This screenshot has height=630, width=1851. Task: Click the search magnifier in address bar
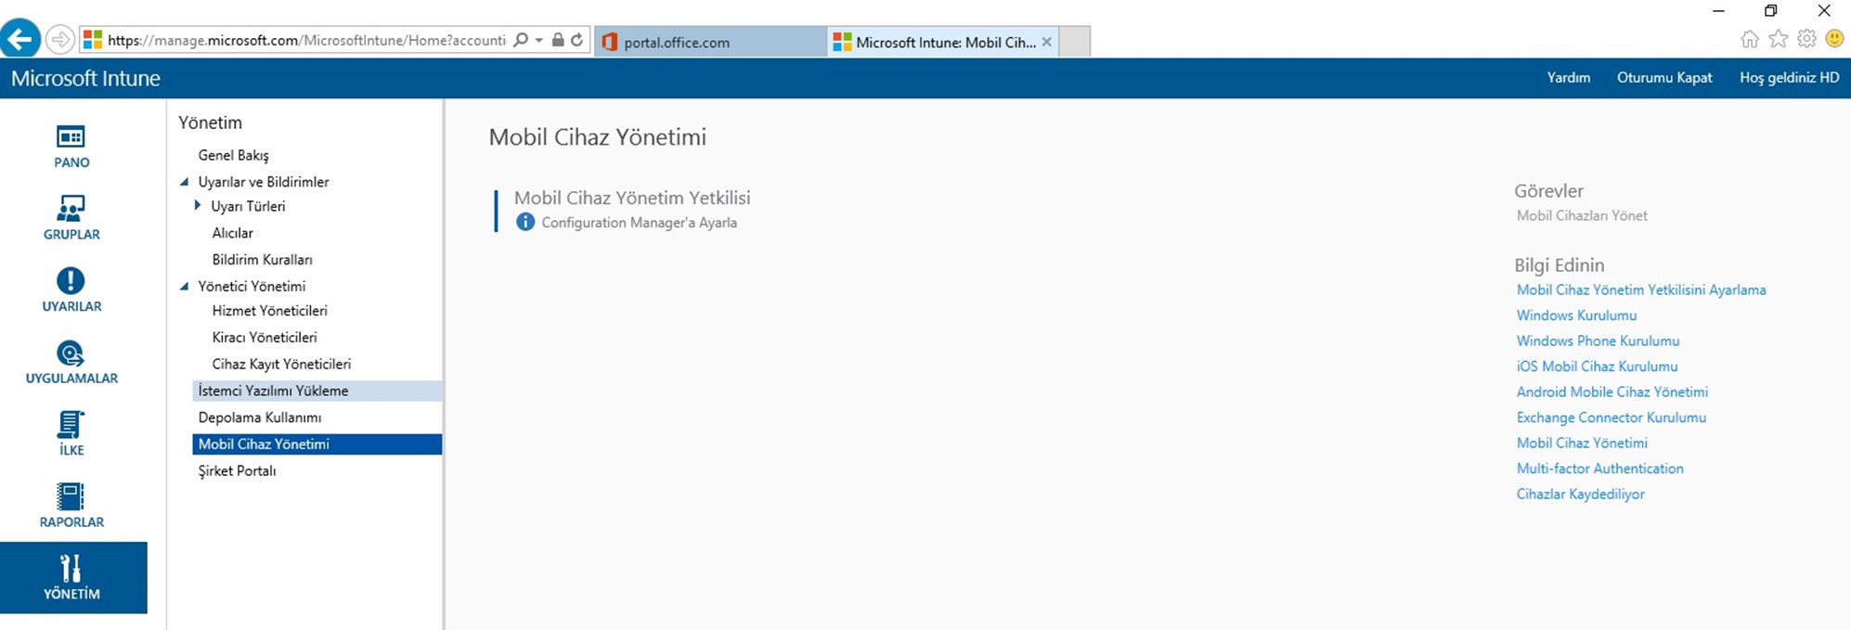[x=521, y=40]
